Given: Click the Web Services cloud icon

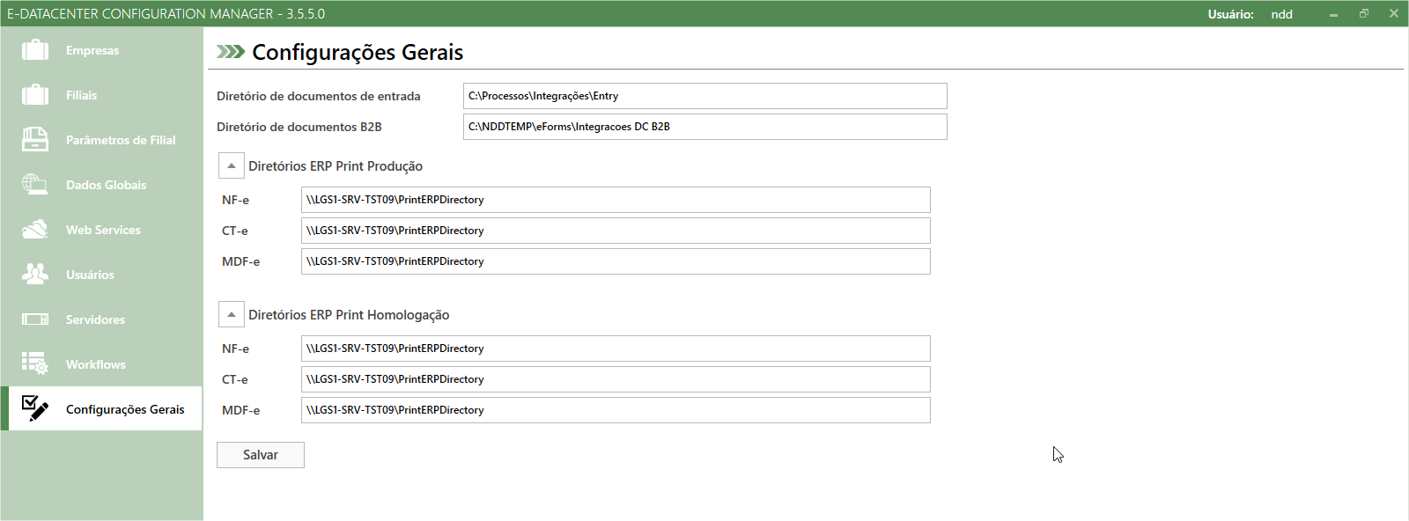Looking at the screenshot, I should [35, 230].
